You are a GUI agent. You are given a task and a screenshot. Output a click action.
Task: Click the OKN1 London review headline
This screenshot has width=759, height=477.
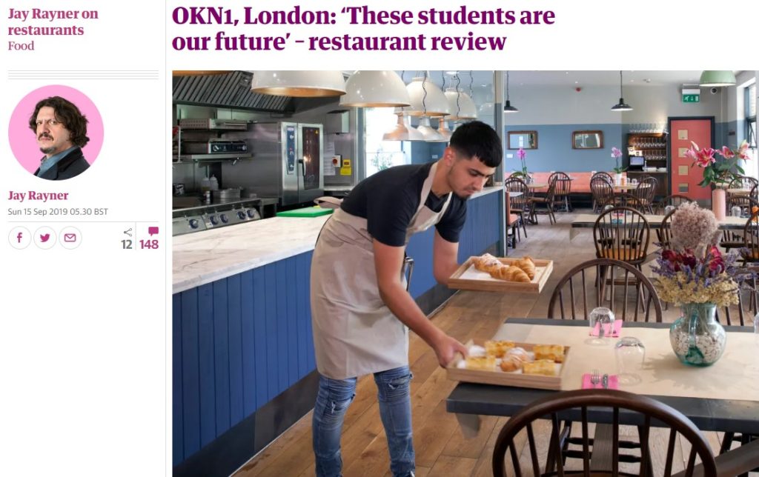tap(363, 29)
